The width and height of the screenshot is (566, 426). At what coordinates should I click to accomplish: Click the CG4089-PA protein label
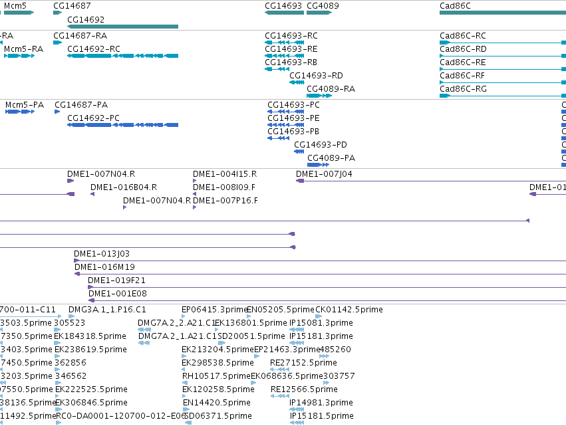coord(331,158)
